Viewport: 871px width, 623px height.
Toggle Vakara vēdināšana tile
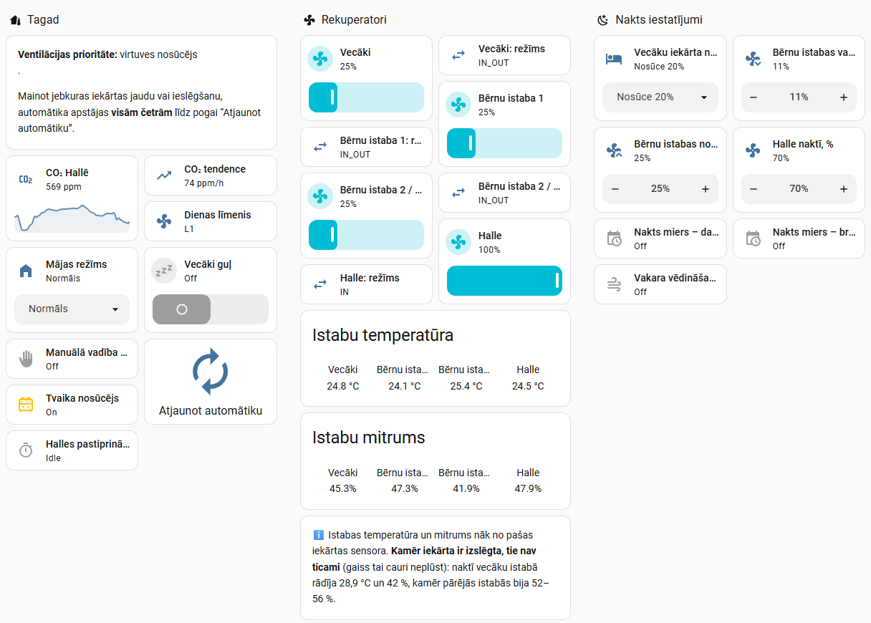660,284
